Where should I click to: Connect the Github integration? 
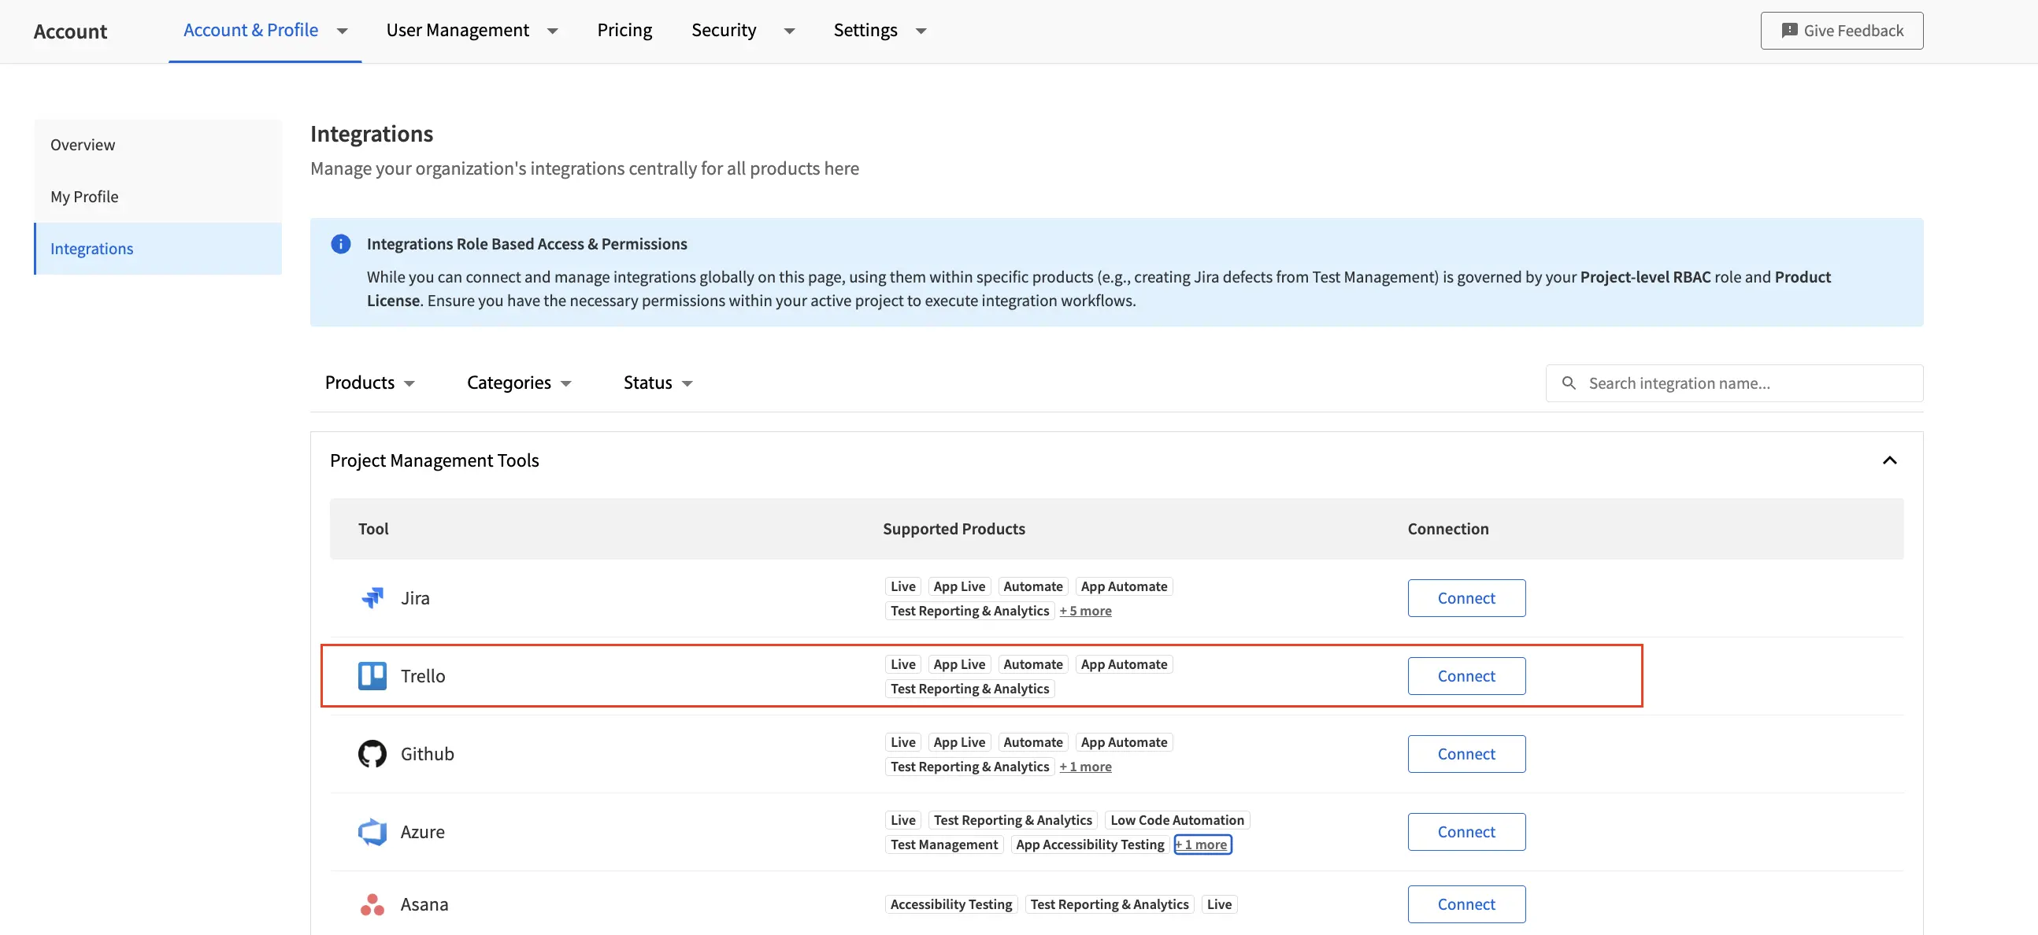coord(1466,753)
